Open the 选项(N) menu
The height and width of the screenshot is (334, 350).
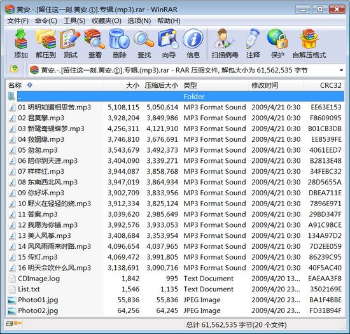pos(139,21)
